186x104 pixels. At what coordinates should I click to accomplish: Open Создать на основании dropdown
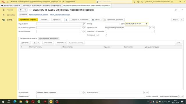[80, 20]
